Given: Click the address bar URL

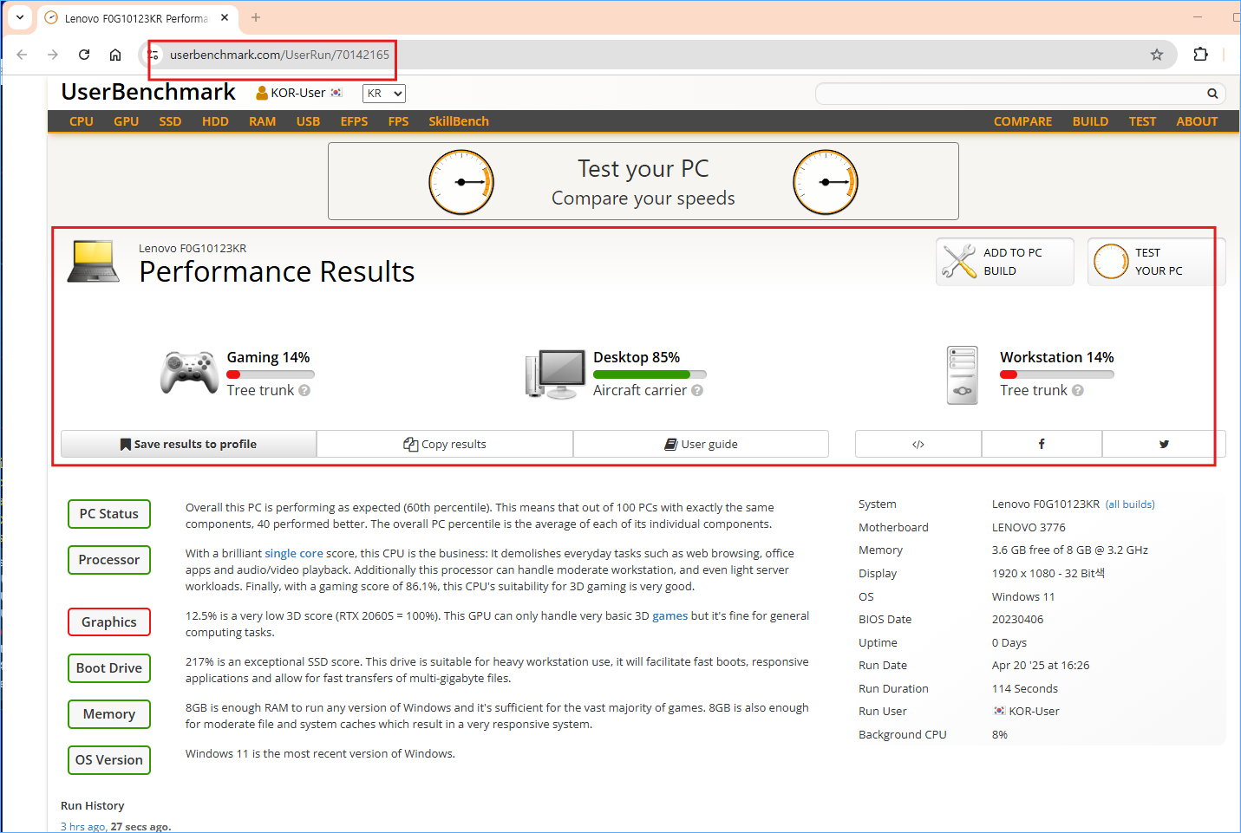Looking at the screenshot, I should pyautogui.click(x=279, y=55).
